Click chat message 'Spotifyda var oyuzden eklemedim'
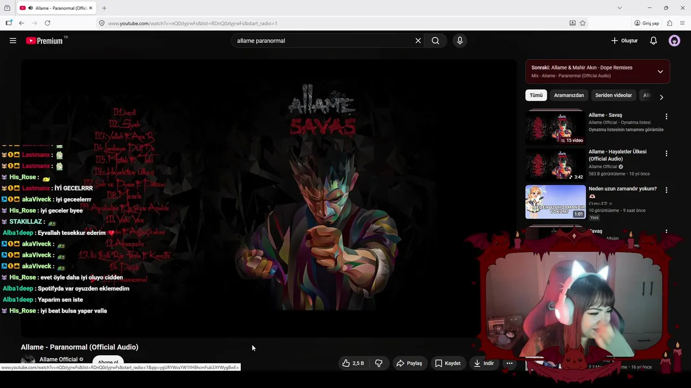Viewport: 691px width, 388px height. pos(83,288)
